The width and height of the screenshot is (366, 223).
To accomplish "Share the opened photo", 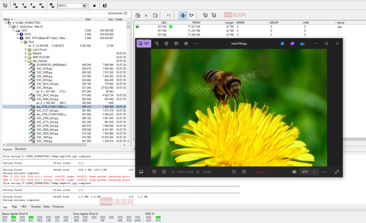I will tap(186, 43).
